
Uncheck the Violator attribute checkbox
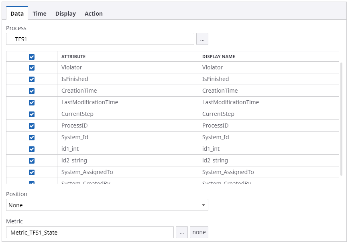point(32,68)
